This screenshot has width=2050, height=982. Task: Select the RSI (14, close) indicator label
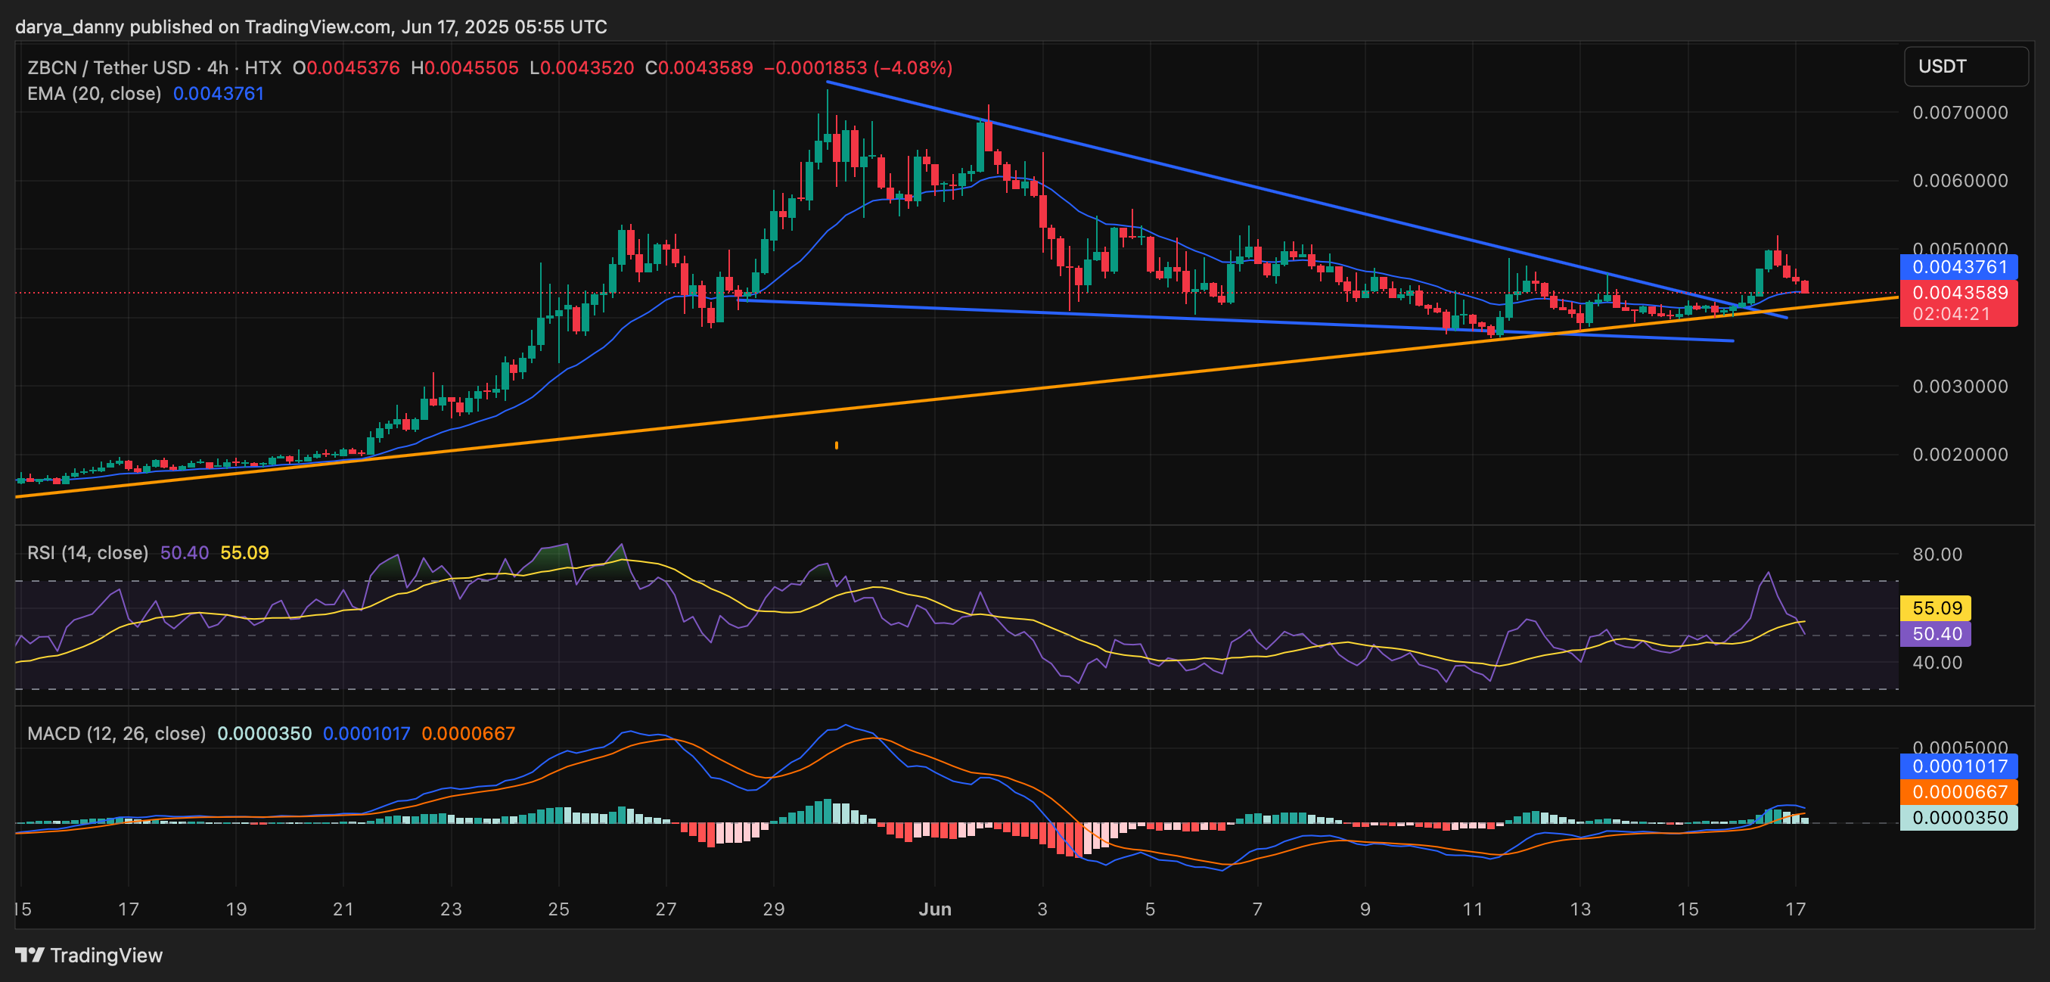pos(88,552)
